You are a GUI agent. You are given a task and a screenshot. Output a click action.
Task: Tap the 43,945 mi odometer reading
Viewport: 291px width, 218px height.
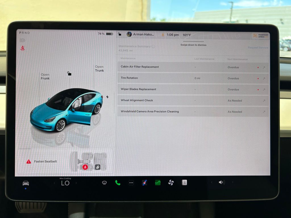(126, 51)
